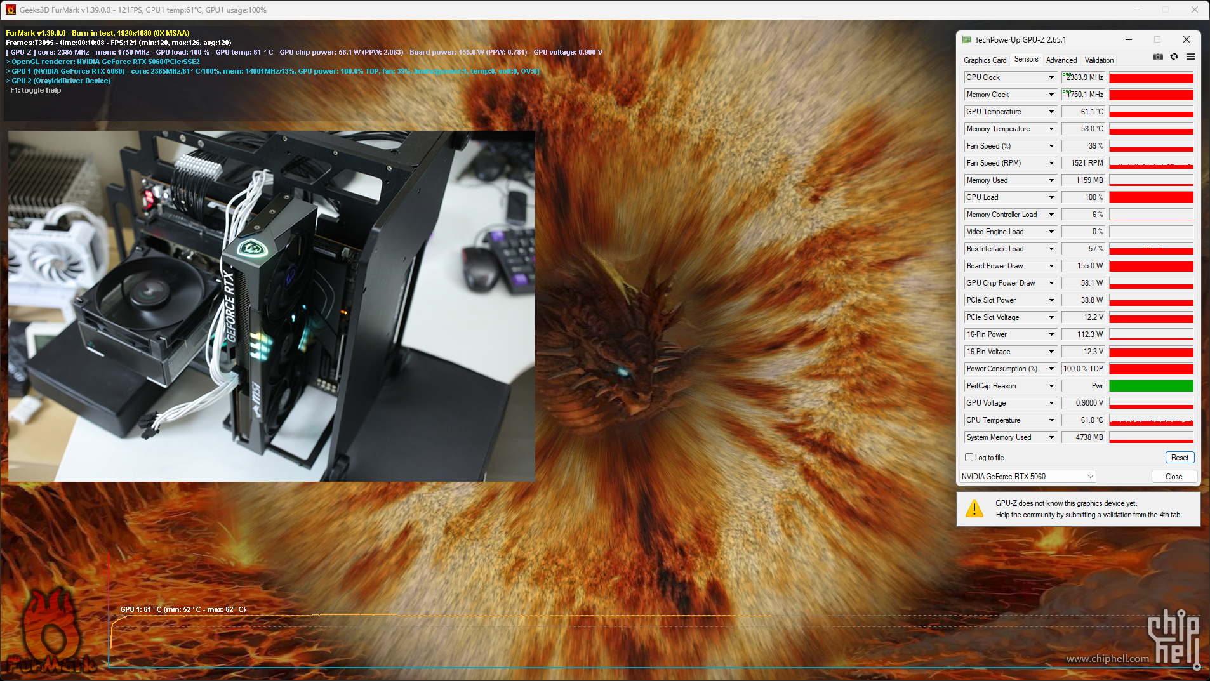
Task: Click the GPU Voltage value 0.9000 V
Action: point(1084,403)
